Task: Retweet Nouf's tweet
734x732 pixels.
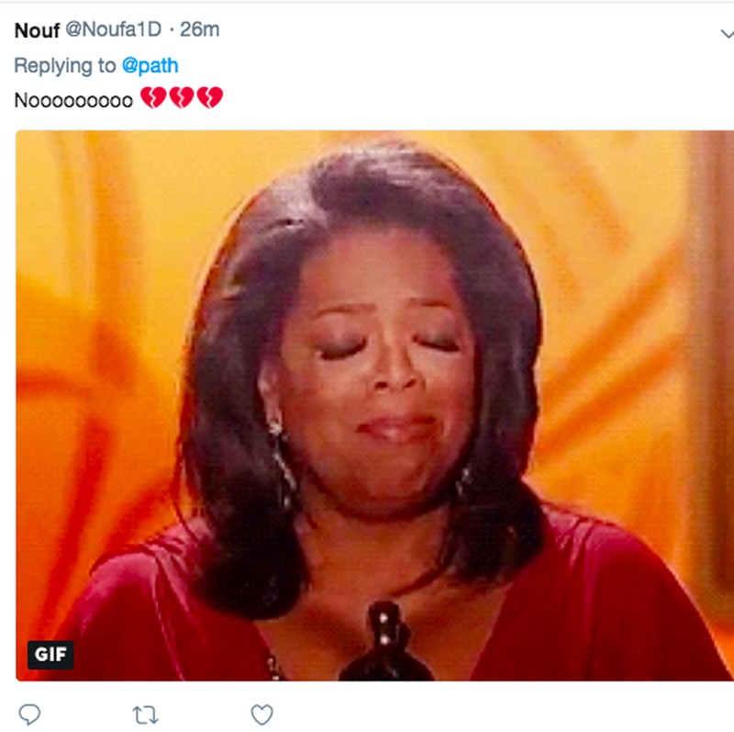Action: (x=146, y=714)
